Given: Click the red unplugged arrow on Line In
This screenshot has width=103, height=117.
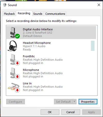Looking at the screenshot, I should tap(17, 90).
